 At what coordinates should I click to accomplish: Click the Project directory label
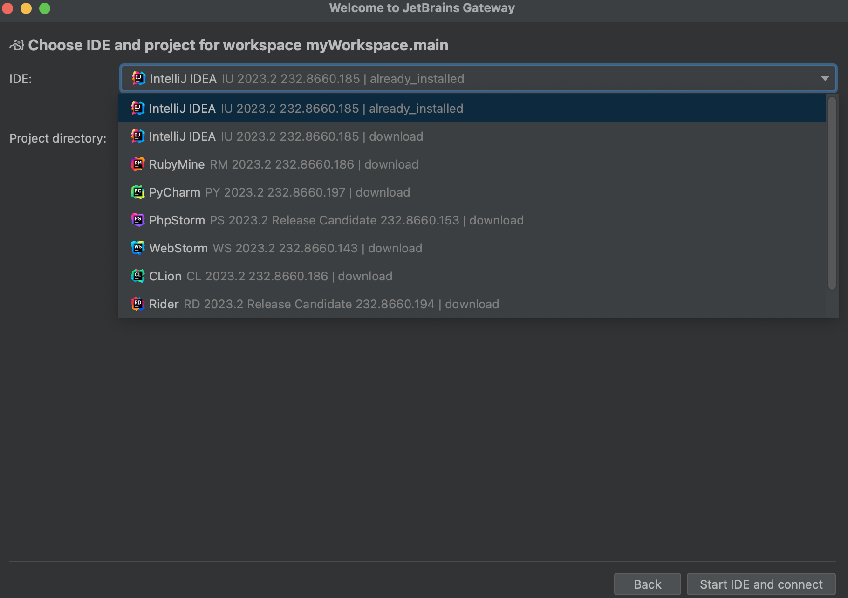pyautogui.click(x=57, y=138)
